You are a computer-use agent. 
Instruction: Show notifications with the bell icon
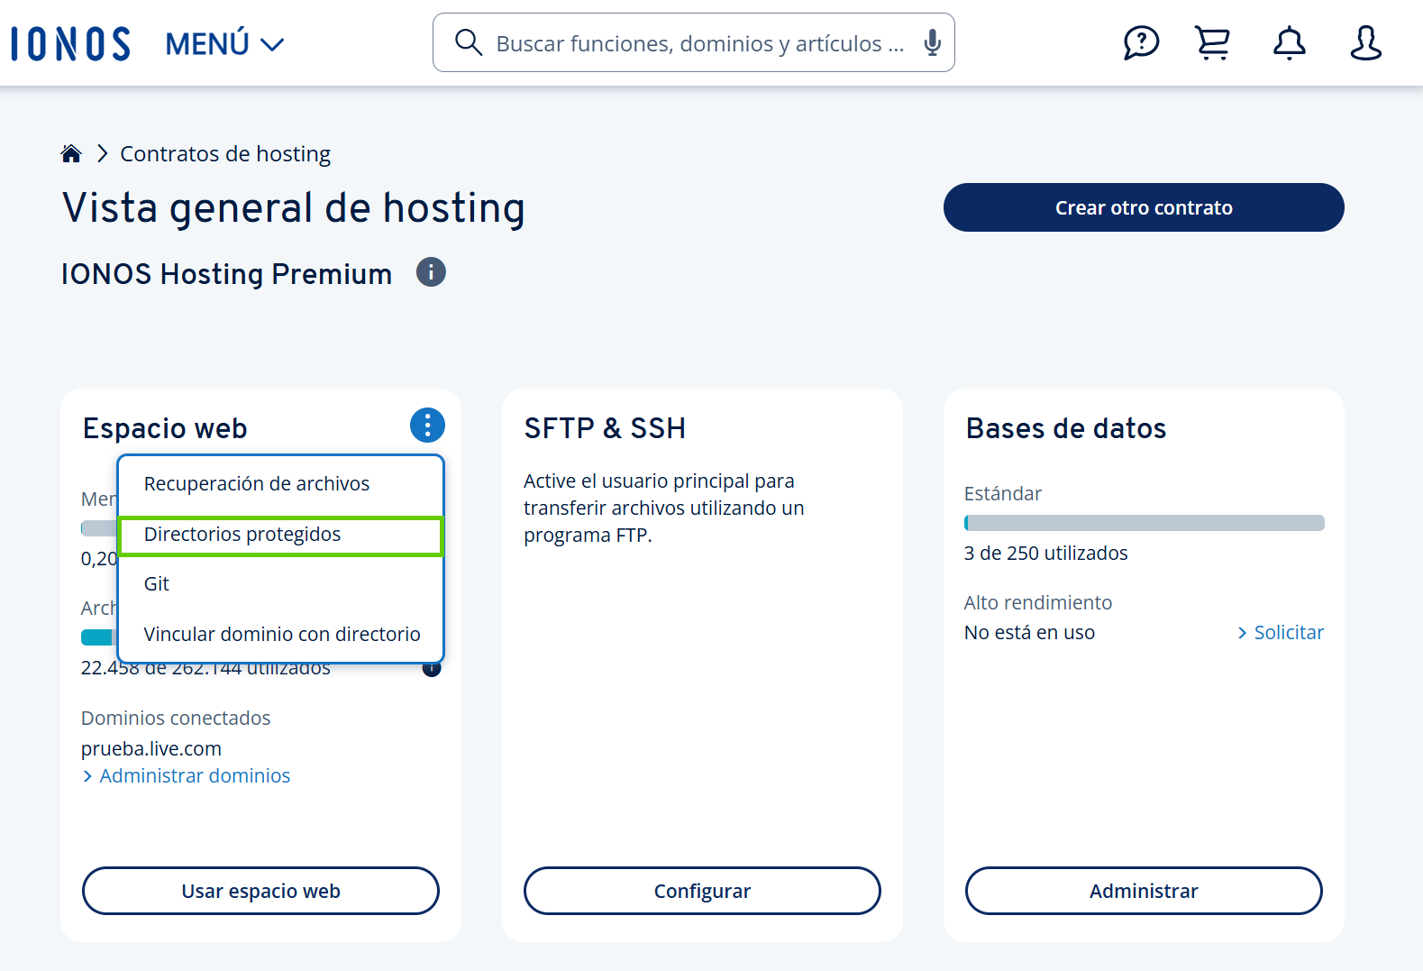(x=1290, y=42)
